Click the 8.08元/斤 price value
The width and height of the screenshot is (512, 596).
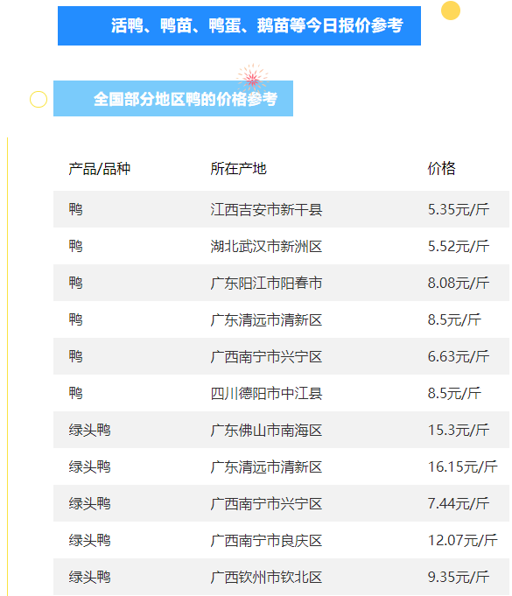459,283
